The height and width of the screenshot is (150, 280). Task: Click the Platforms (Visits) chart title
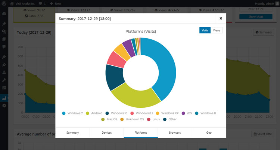[x=141, y=32]
